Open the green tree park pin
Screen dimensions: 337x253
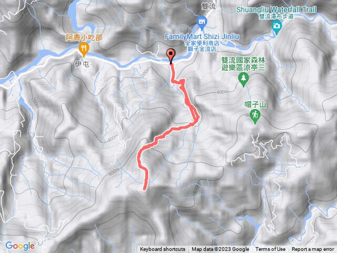243,79
